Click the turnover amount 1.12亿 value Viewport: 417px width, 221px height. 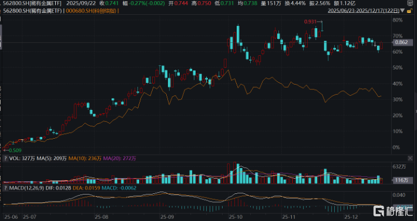tap(348, 4)
